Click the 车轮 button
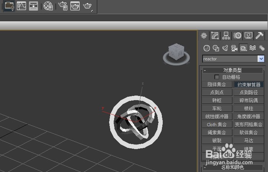This screenshot has width=268, height=172. coord(217,109)
